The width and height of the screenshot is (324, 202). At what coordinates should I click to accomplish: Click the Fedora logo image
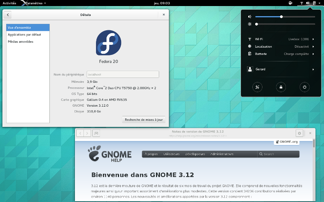coord(109,43)
